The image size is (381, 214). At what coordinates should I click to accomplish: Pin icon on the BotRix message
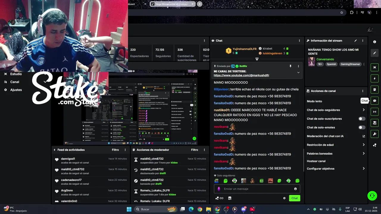(x=291, y=66)
